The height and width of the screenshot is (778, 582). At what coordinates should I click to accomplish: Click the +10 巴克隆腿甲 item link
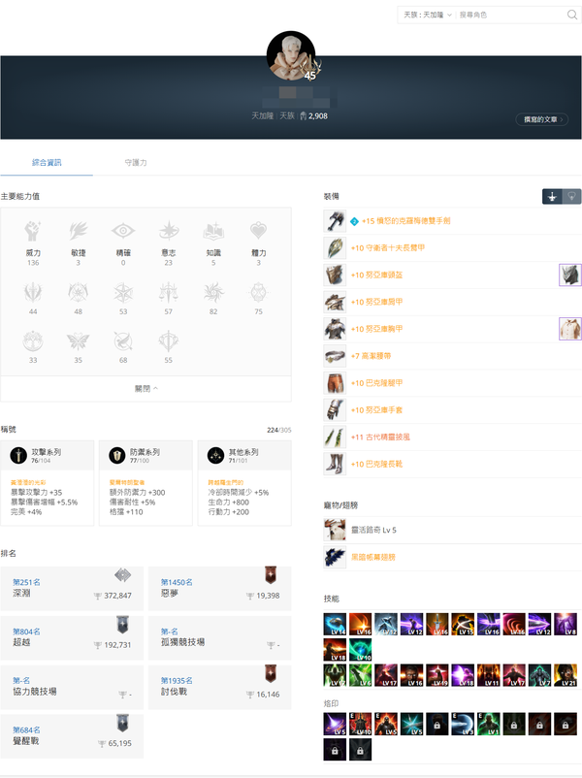click(x=376, y=383)
